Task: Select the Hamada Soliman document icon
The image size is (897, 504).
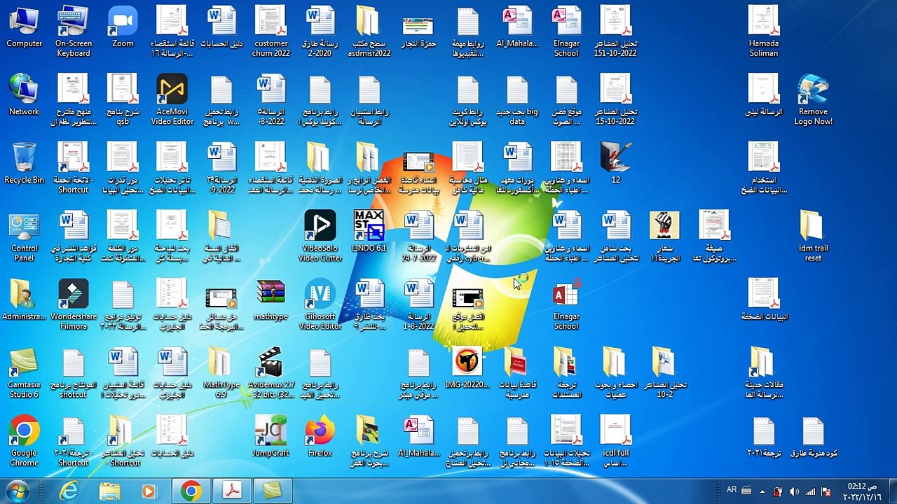Action: [x=764, y=31]
